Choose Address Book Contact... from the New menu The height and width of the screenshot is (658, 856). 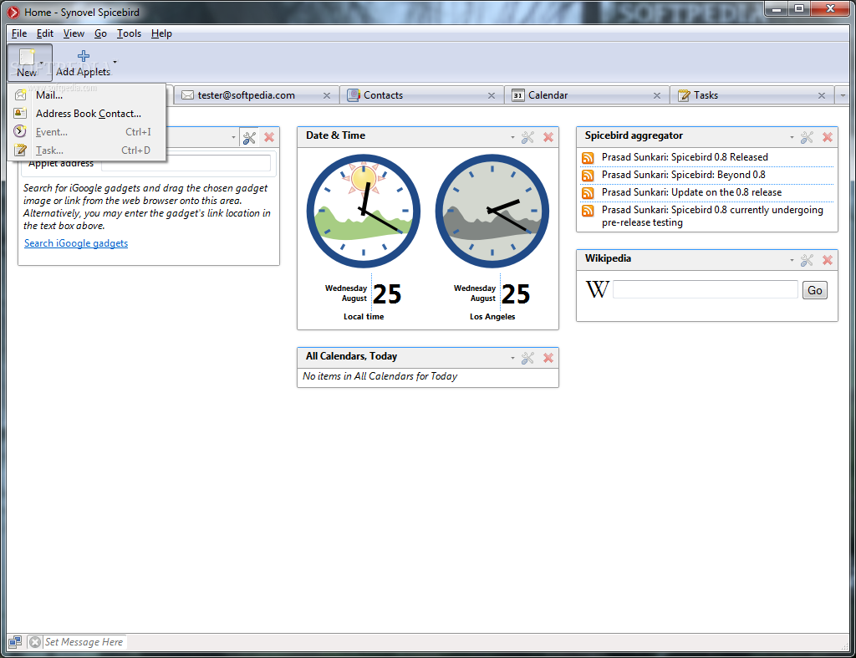click(x=87, y=114)
